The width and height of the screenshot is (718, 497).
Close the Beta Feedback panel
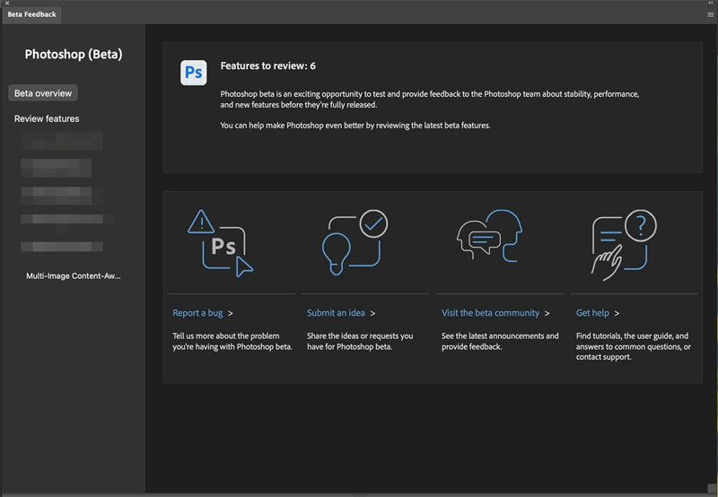[7, 3]
